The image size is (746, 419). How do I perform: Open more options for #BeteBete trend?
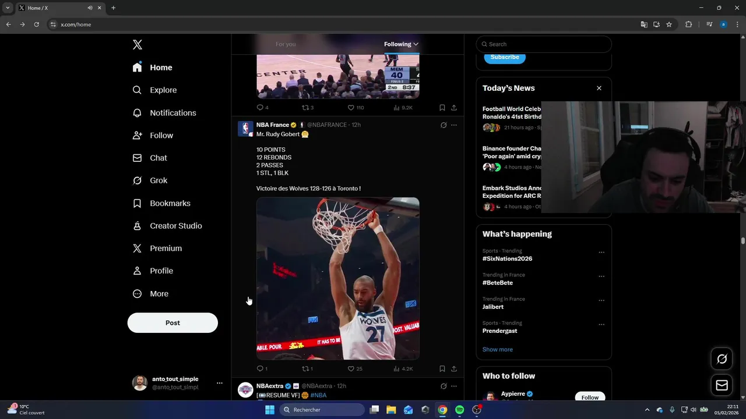pos(601,276)
